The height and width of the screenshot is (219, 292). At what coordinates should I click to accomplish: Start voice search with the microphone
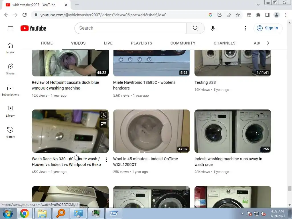pyautogui.click(x=212, y=28)
